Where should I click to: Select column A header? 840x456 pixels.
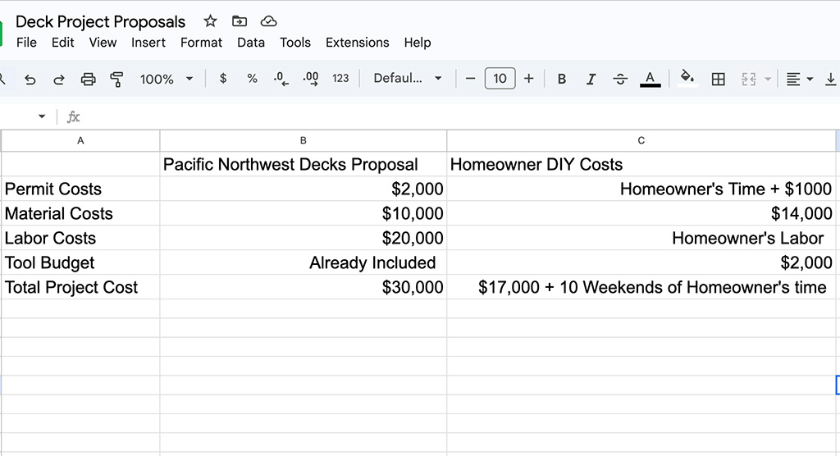tap(80, 140)
